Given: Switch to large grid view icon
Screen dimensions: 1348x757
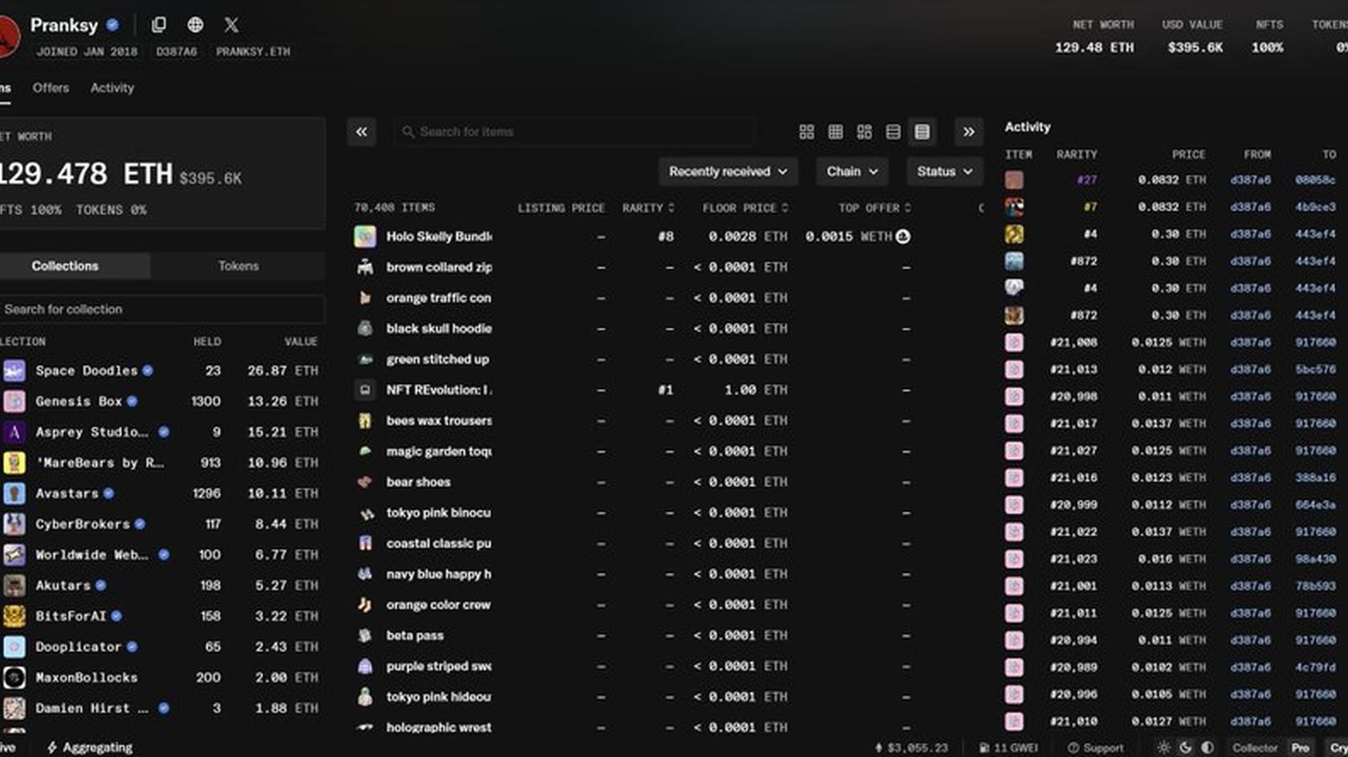Looking at the screenshot, I should coord(806,132).
